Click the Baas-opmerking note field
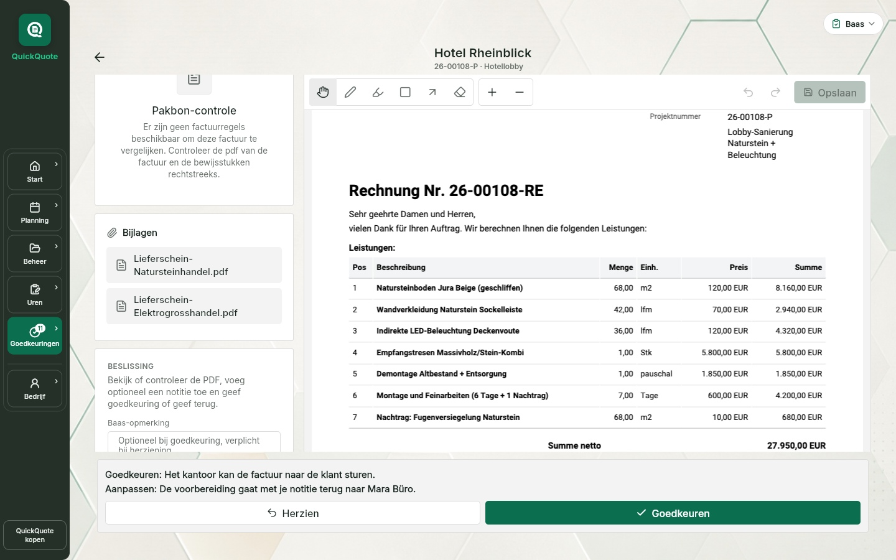The width and height of the screenshot is (896, 560). [x=194, y=442]
